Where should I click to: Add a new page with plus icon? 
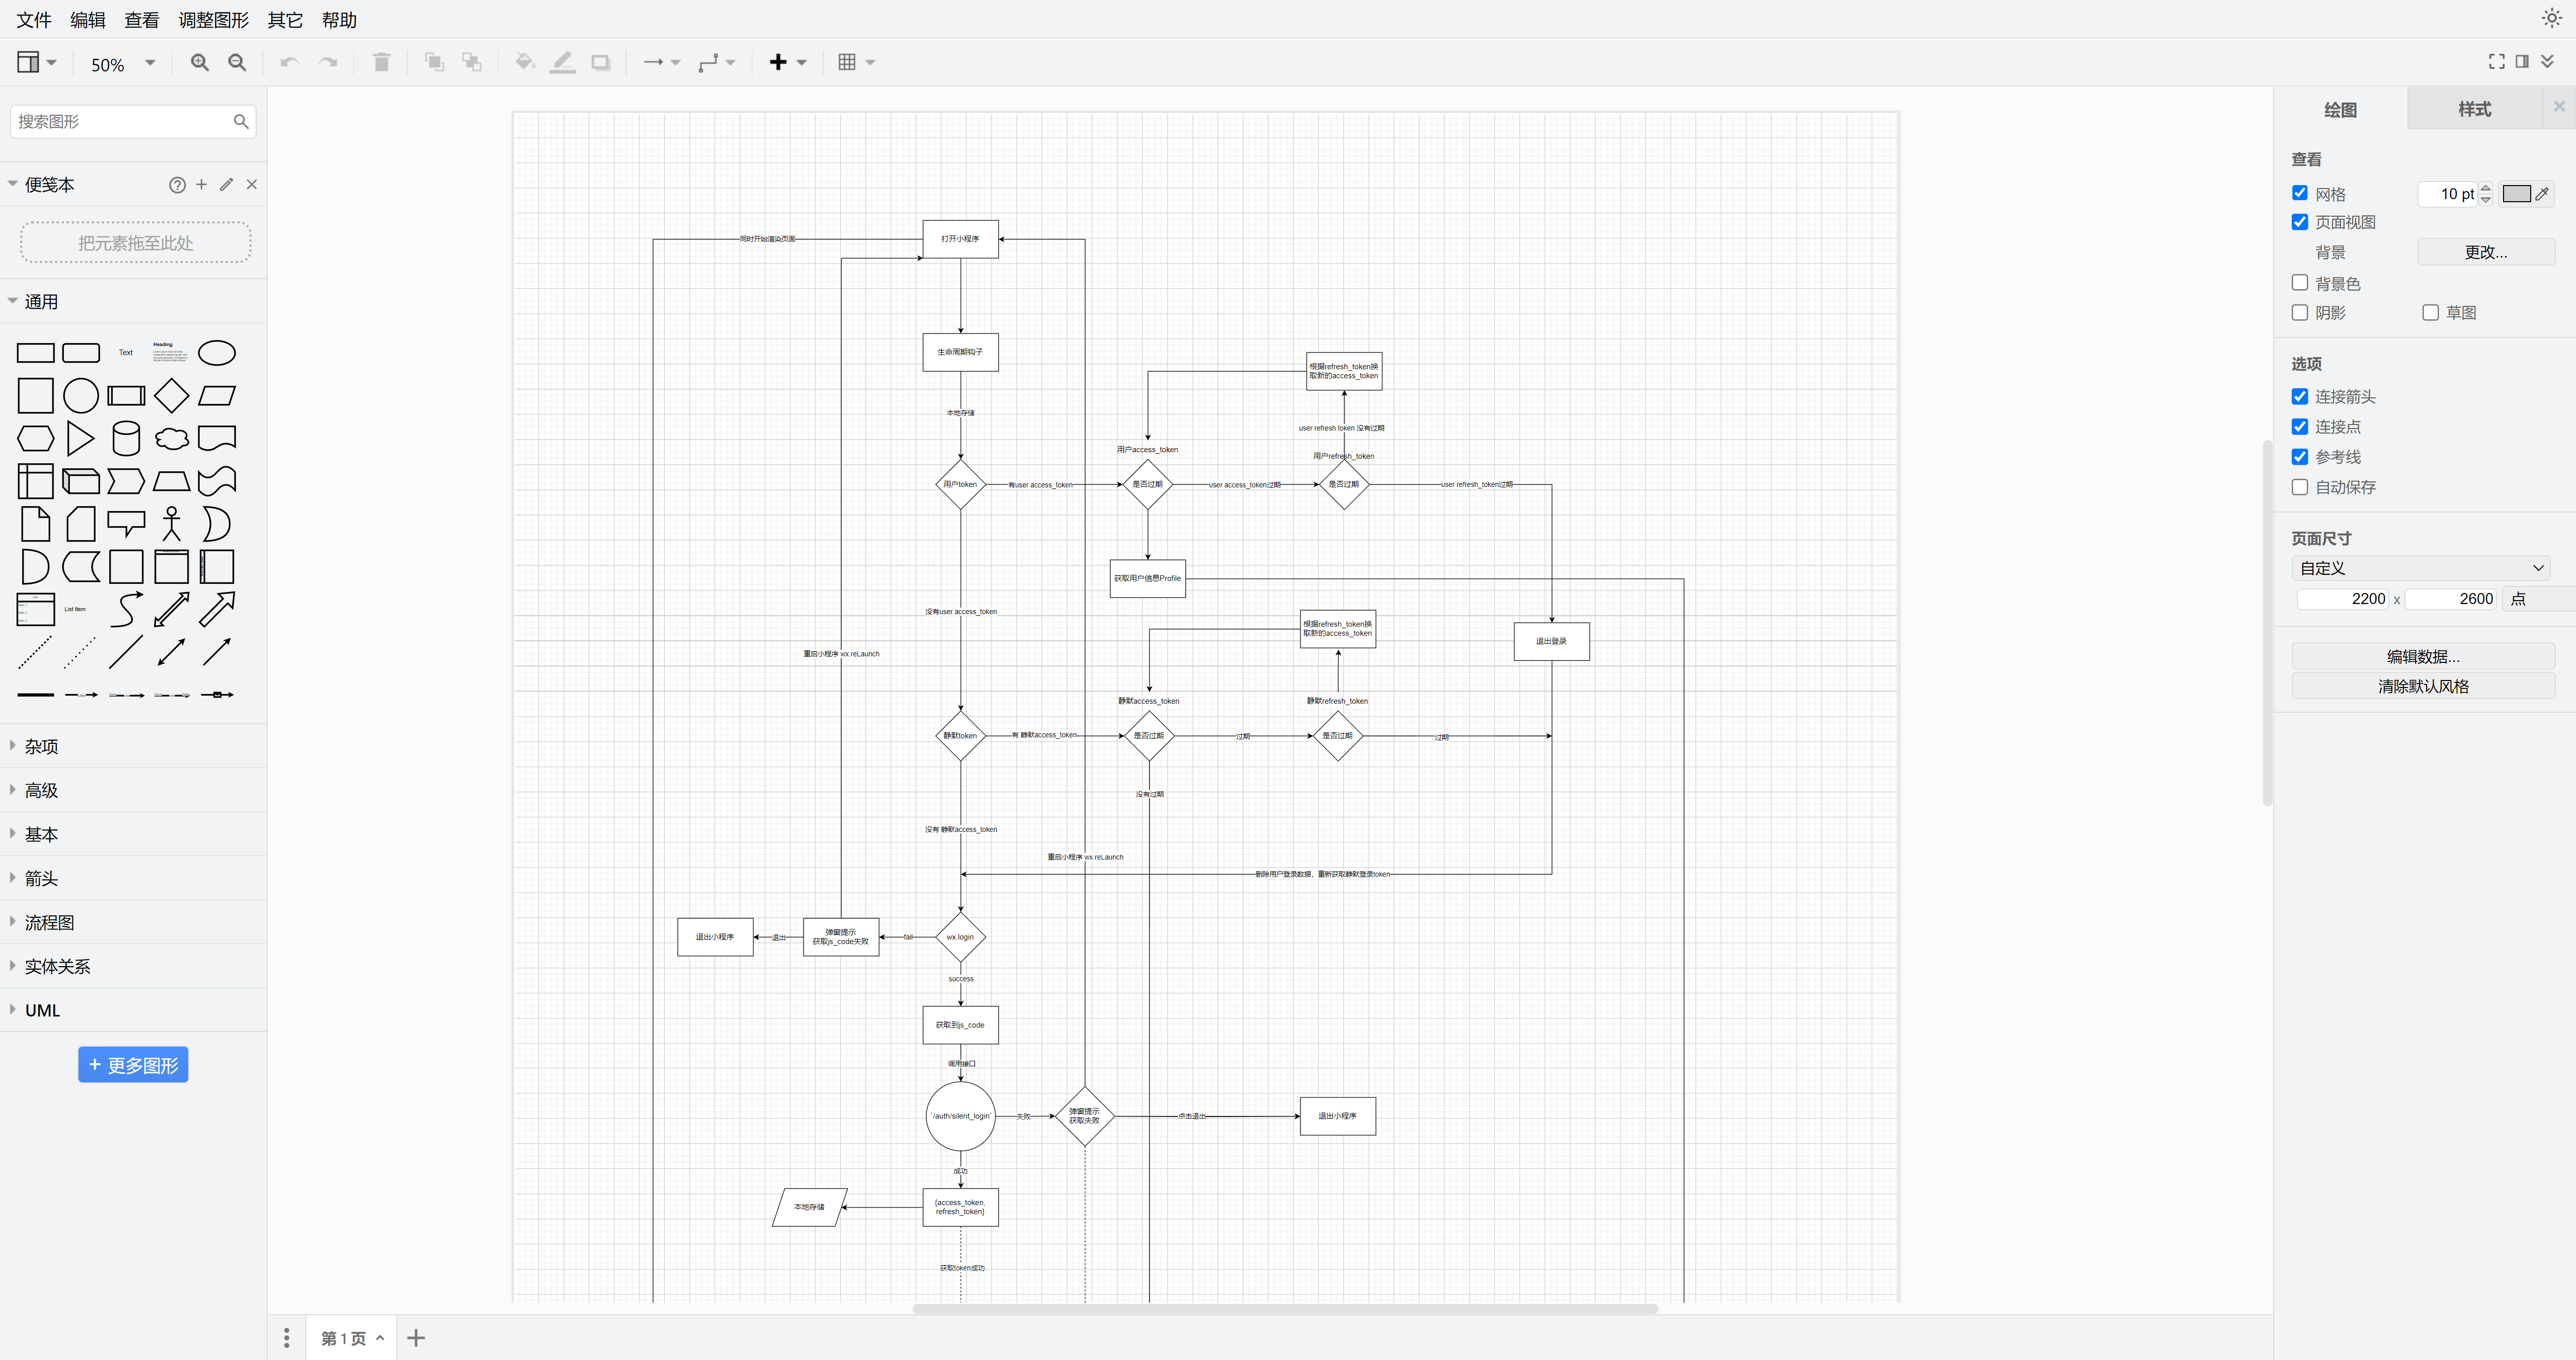tap(416, 1338)
